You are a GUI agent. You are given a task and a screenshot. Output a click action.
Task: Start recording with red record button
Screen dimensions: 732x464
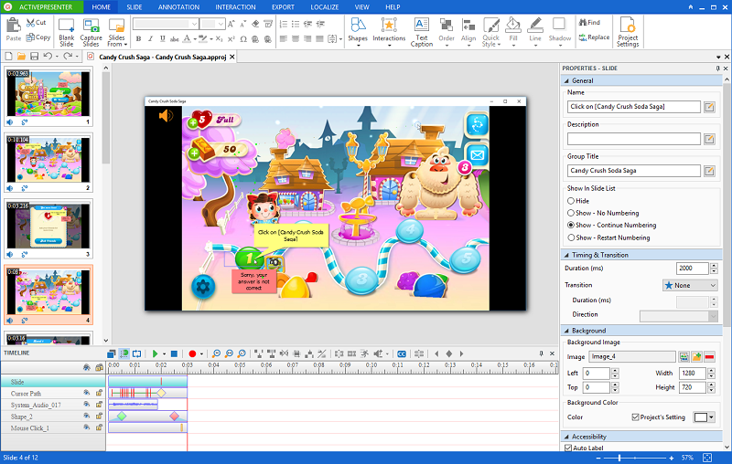pyautogui.click(x=192, y=354)
